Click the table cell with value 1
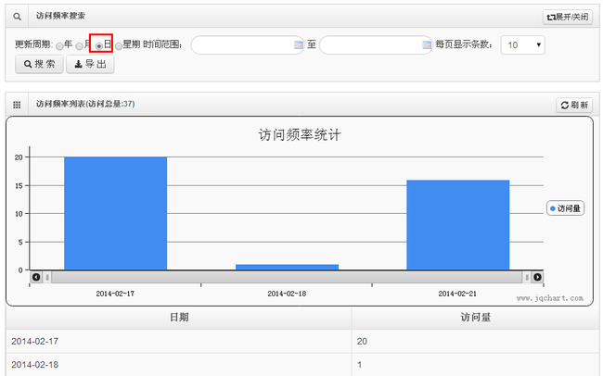This screenshot has width=603, height=376. coord(476,365)
